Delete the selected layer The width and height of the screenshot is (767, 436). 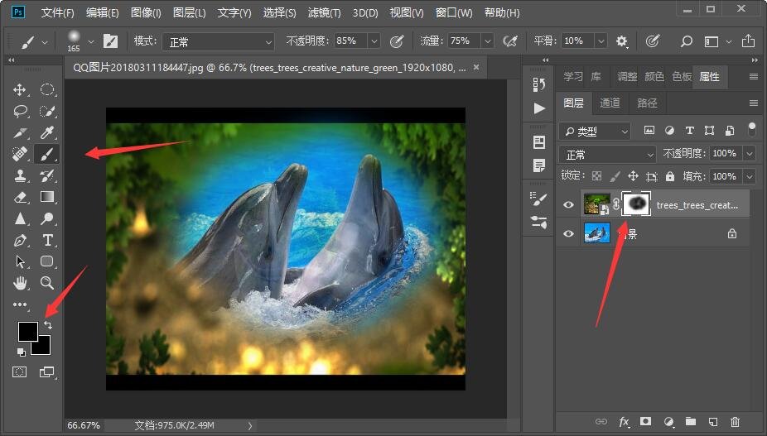pyautogui.click(x=735, y=421)
